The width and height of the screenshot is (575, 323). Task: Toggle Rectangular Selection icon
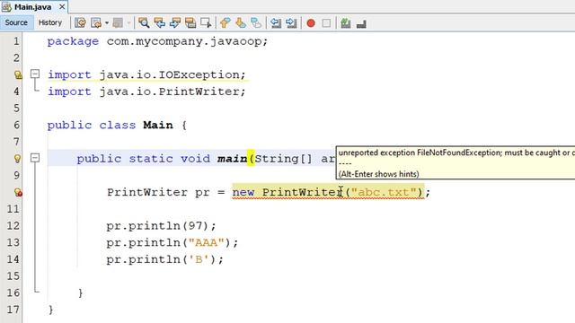pos(206,23)
